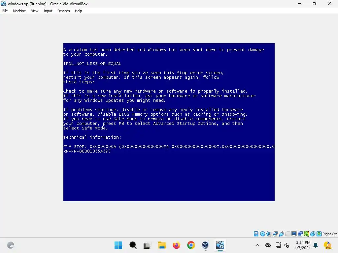Image resolution: width=338 pixels, height=253 pixels.
Task: Click the windows xp VM taskbar icon
Action: 220,245
